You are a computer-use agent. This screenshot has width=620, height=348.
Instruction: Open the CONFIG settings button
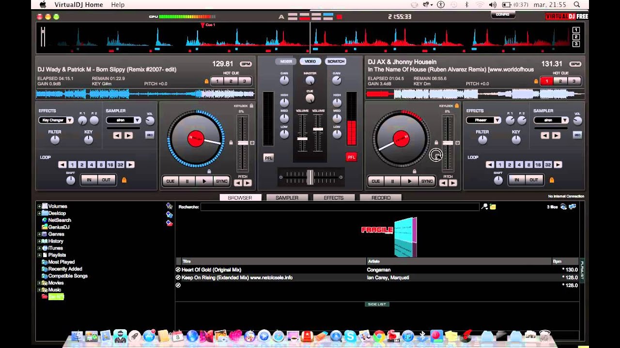pyautogui.click(x=503, y=14)
